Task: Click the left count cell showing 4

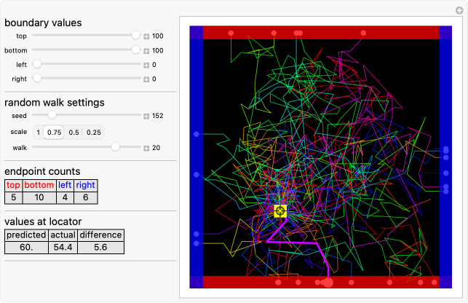Action: point(65,197)
